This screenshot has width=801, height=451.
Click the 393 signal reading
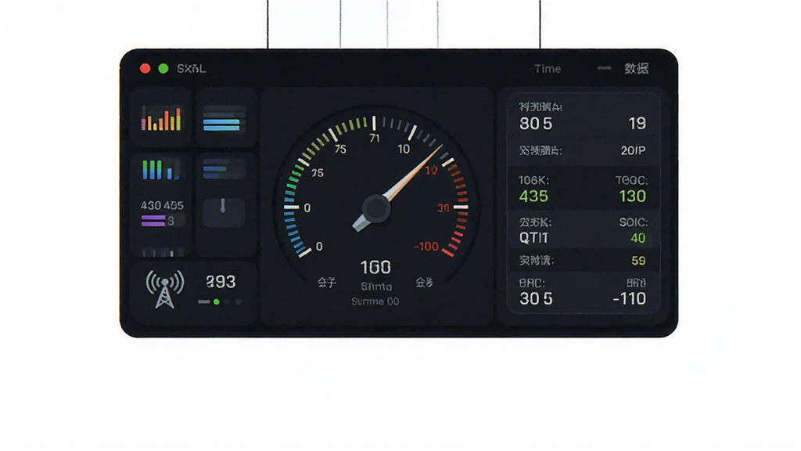click(x=221, y=282)
